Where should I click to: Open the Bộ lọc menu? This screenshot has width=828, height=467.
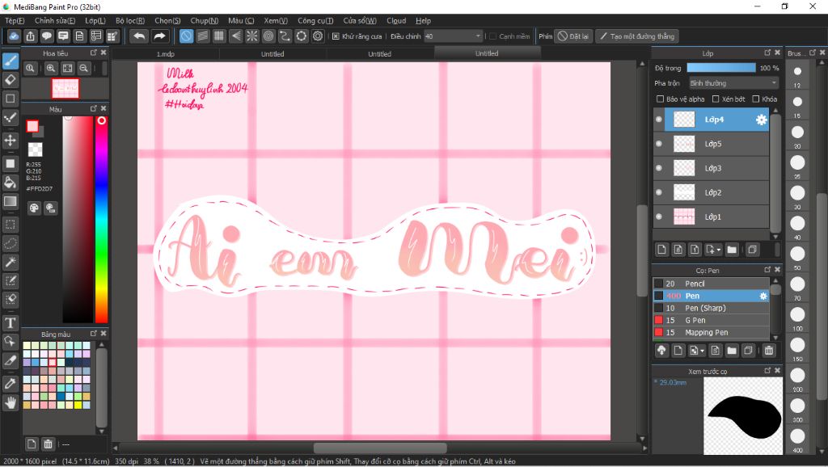click(130, 20)
